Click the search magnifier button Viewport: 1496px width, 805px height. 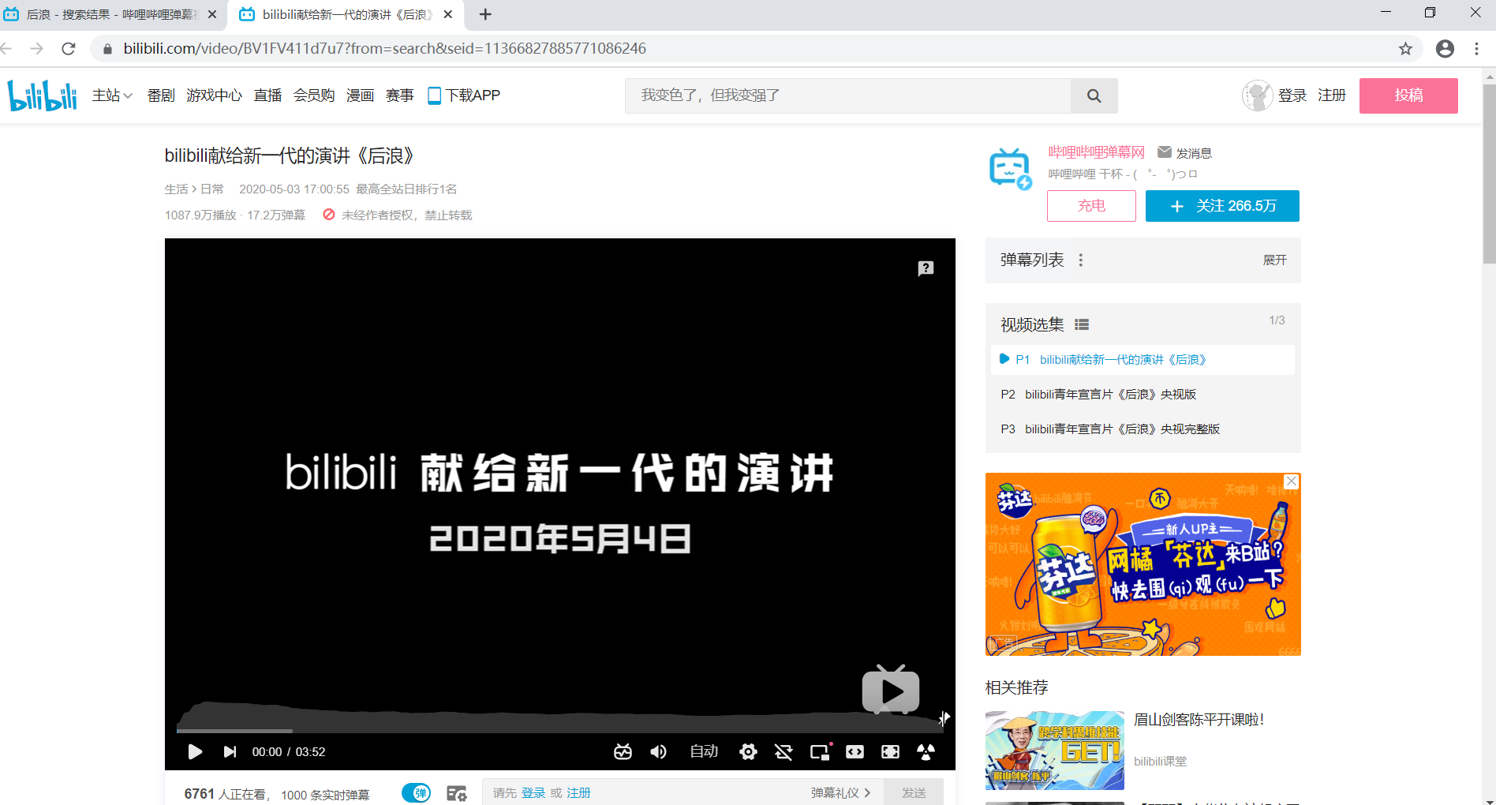(x=1094, y=95)
